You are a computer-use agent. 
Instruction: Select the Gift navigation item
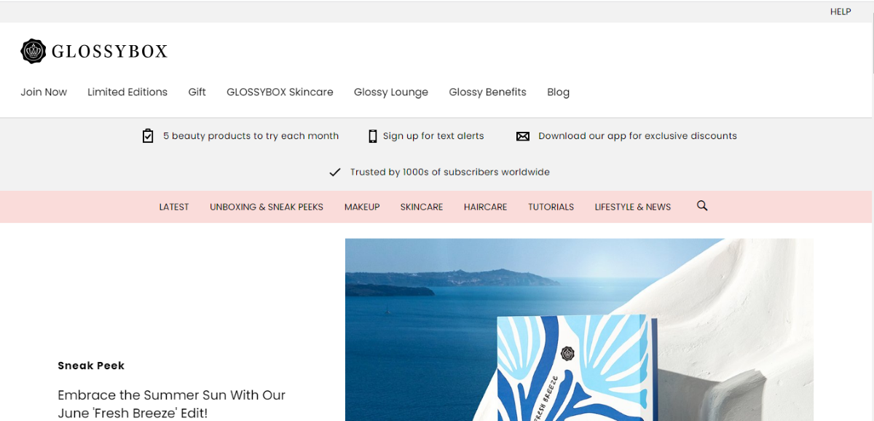(x=197, y=92)
